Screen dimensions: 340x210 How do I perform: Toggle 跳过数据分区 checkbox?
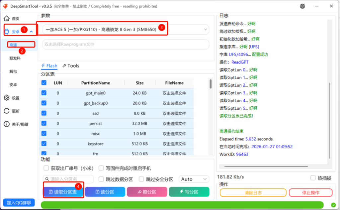click(x=102, y=179)
